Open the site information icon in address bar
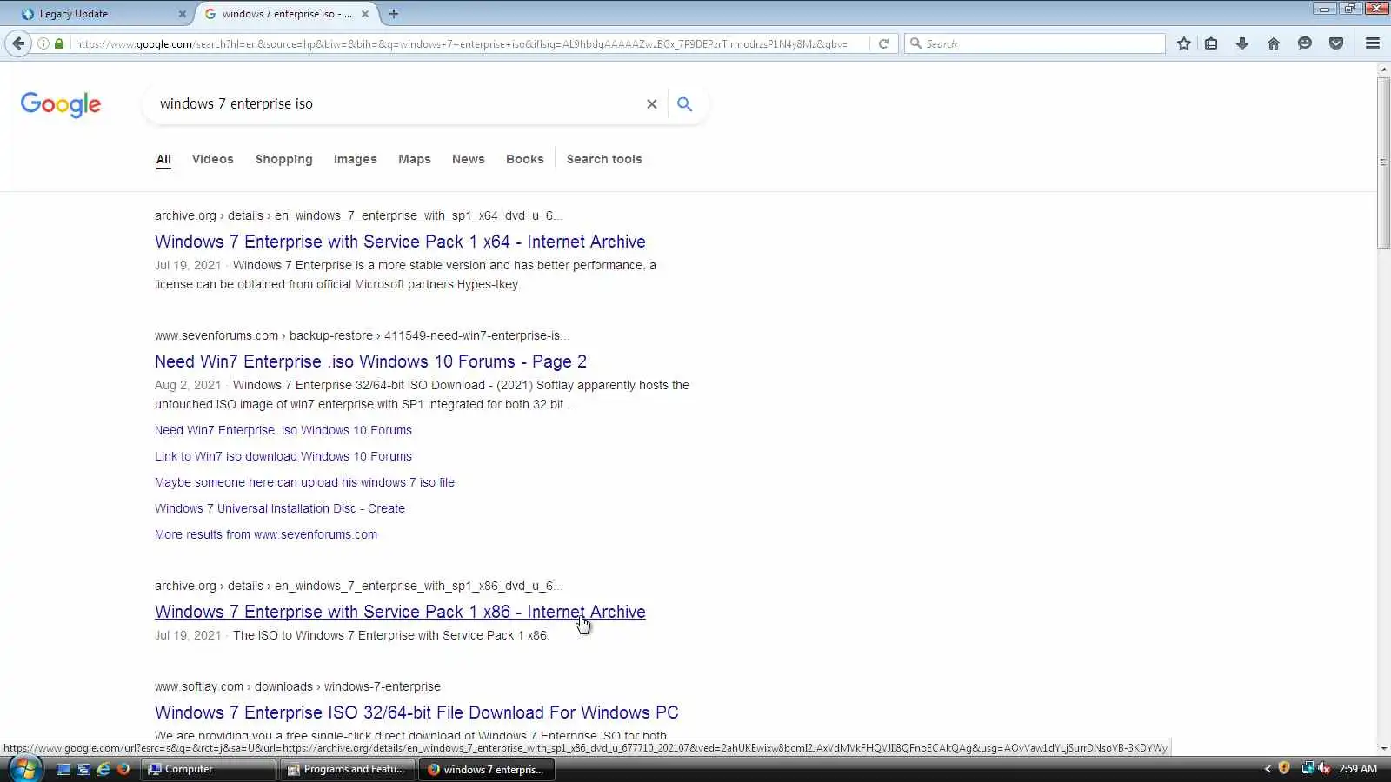Image resolution: width=1391 pixels, height=782 pixels. click(43, 43)
